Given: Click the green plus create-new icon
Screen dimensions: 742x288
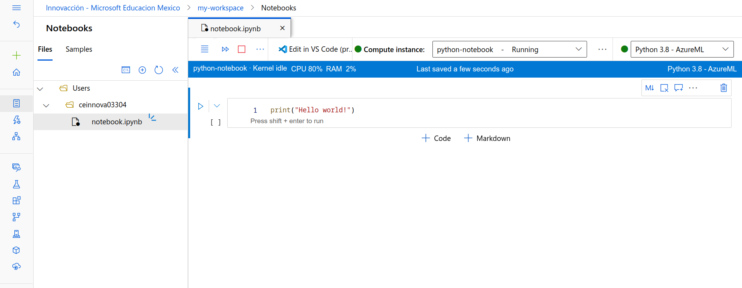Looking at the screenshot, I should tap(17, 56).
